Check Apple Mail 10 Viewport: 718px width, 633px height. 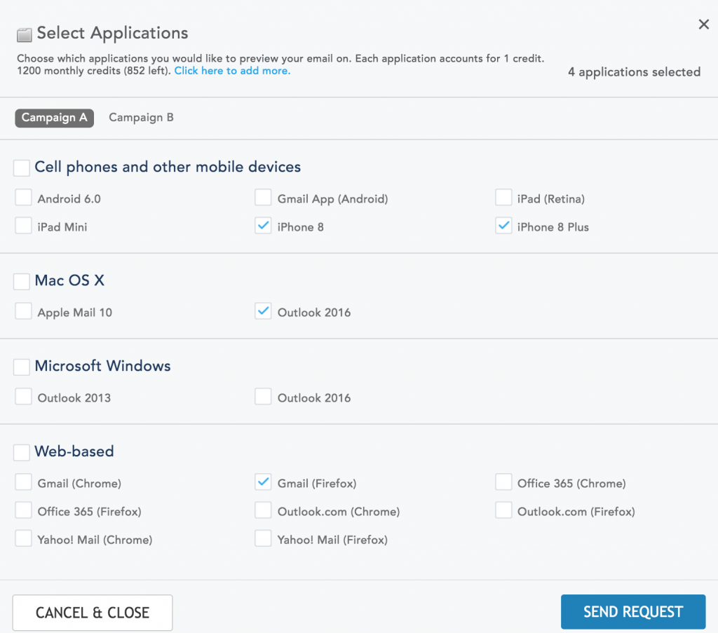[23, 311]
